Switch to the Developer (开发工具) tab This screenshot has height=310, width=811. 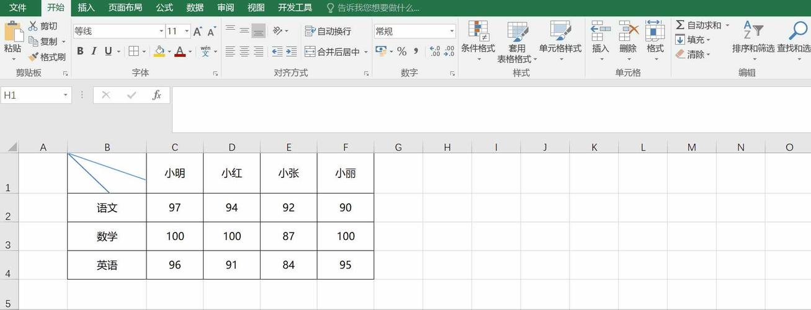click(295, 7)
